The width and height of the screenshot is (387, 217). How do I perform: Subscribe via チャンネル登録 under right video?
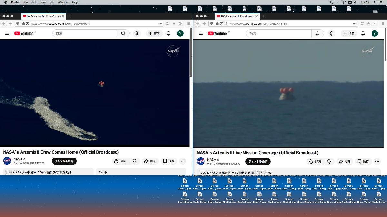[258, 161]
